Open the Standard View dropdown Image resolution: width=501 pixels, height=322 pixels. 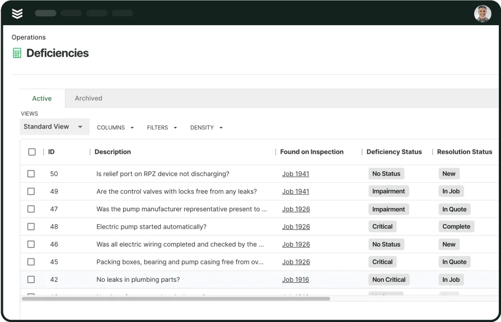54,127
